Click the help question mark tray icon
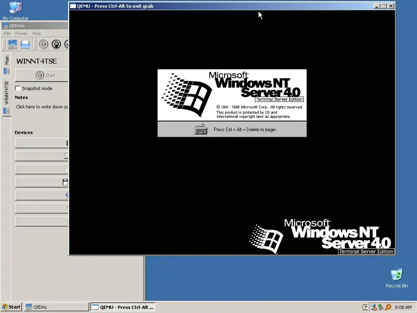 click(365, 307)
